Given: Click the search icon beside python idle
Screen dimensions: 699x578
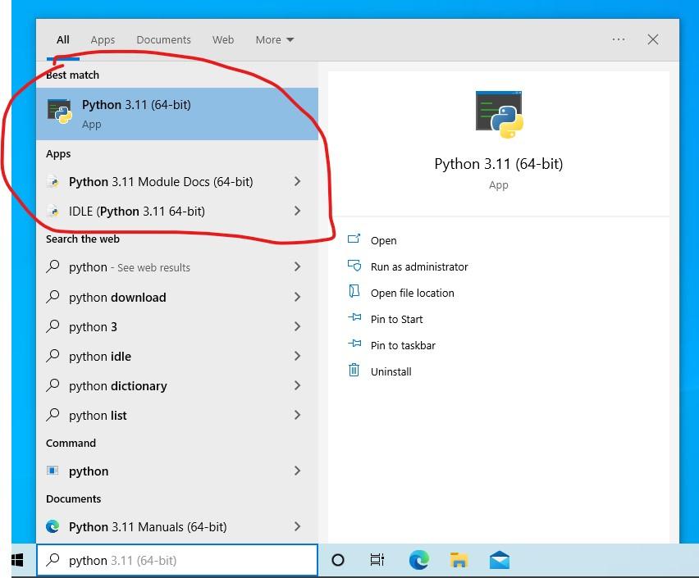Looking at the screenshot, I should click(53, 356).
